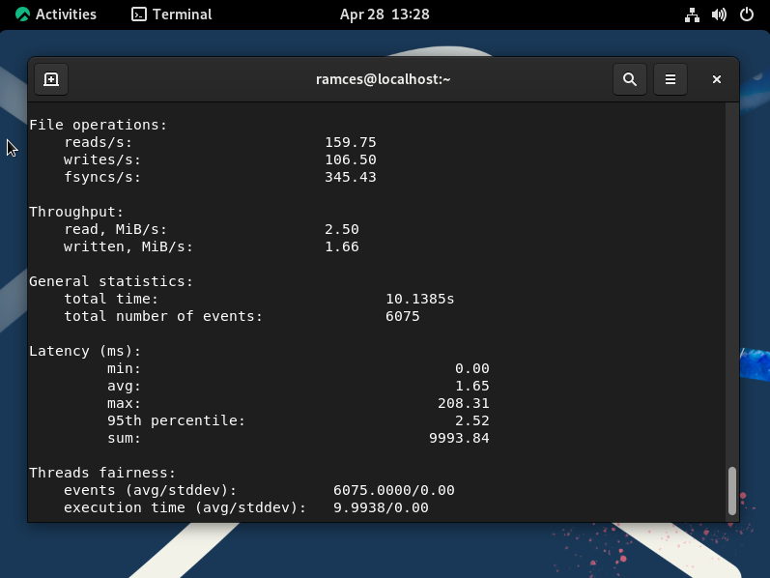Click the total events value 6075

pos(403,316)
